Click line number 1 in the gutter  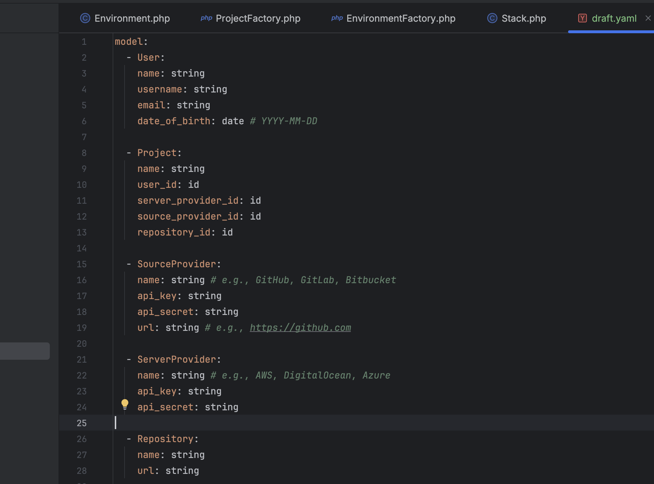tap(84, 42)
